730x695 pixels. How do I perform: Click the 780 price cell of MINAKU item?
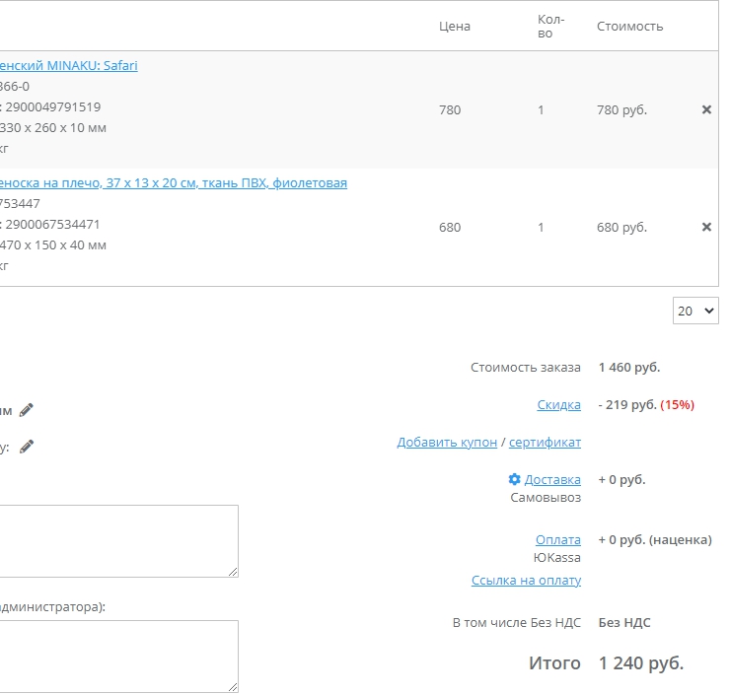click(x=450, y=109)
